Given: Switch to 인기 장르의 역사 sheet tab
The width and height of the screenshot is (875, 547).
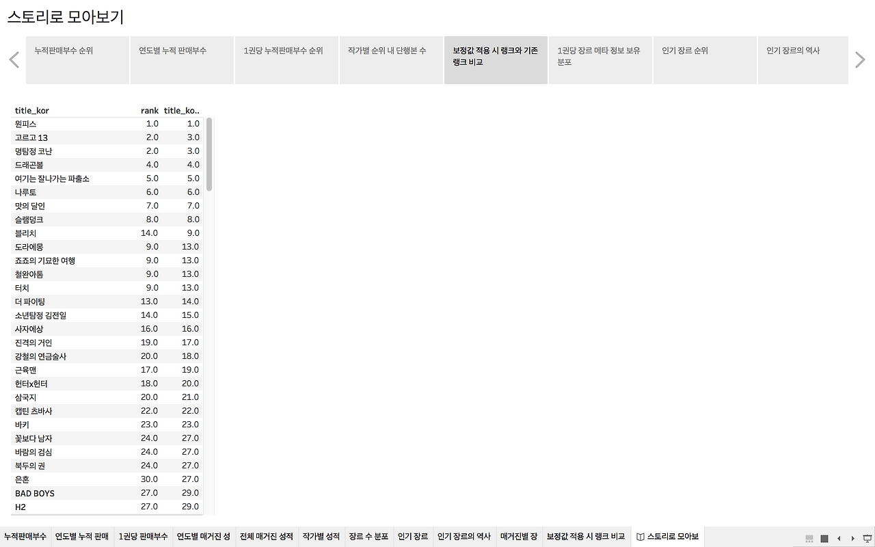Looking at the screenshot, I should tap(464, 537).
